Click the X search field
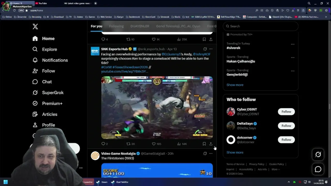 [x=261, y=26]
